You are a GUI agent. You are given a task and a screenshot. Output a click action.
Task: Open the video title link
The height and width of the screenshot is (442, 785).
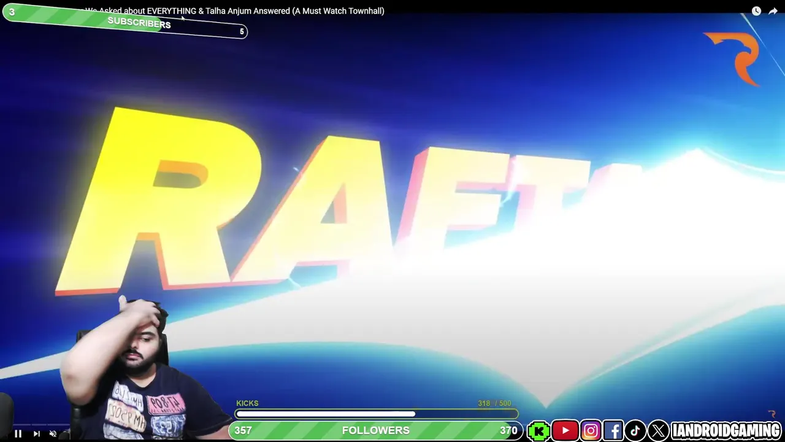[x=235, y=10]
